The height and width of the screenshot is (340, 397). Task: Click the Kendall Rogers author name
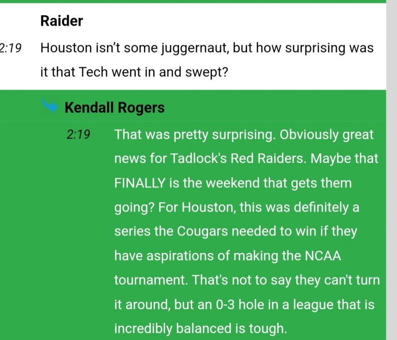115,107
